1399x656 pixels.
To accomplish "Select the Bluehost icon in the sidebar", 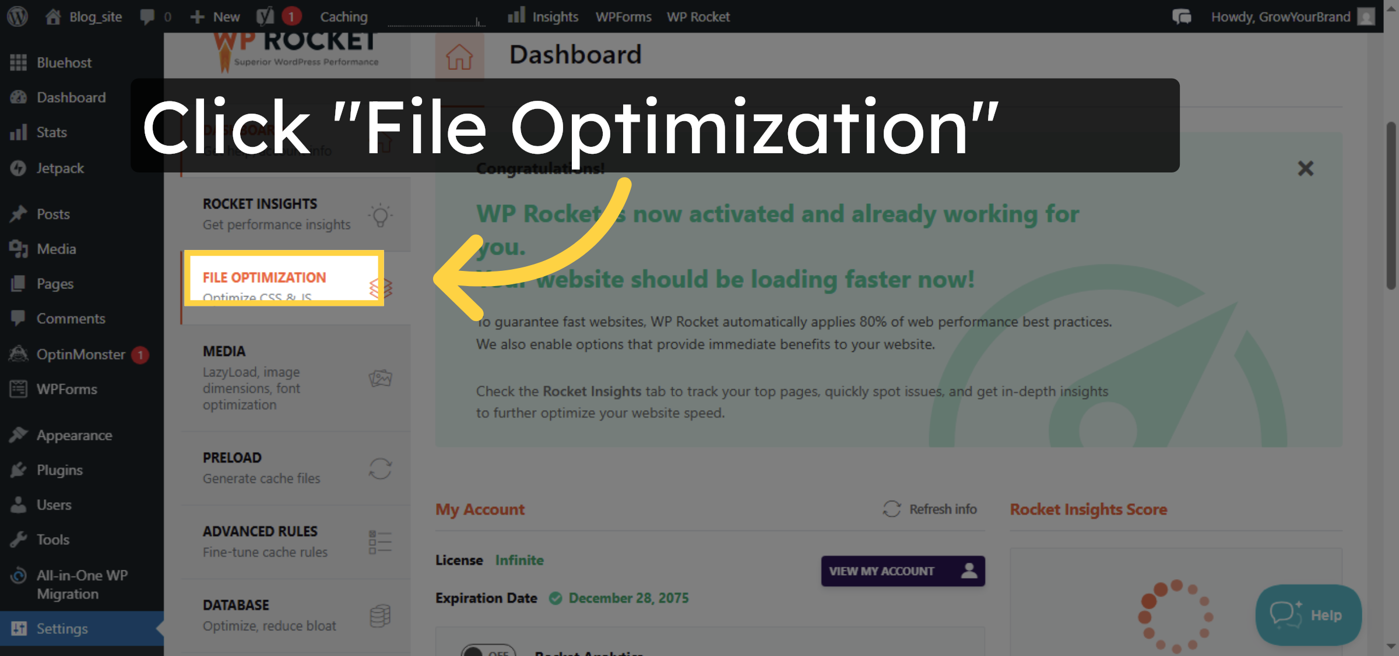I will [18, 62].
